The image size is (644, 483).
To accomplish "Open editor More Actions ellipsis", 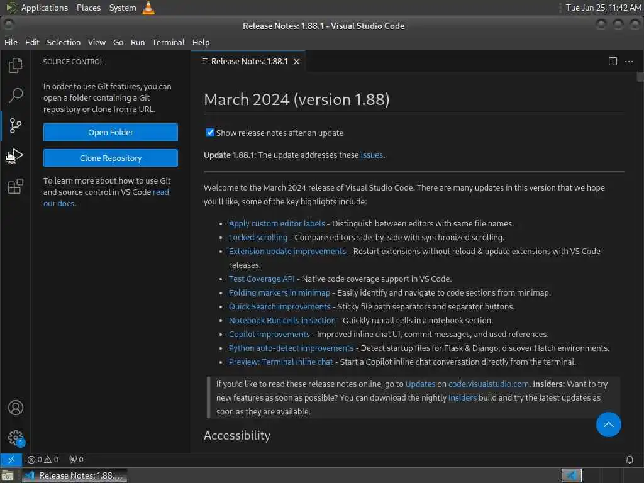I will 629,61.
